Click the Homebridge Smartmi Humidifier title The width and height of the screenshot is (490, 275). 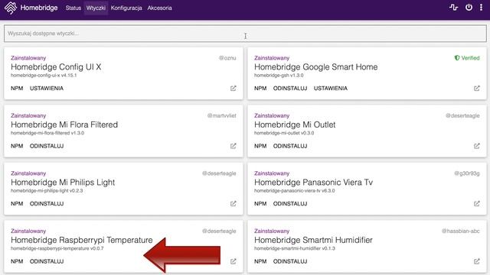click(313, 240)
